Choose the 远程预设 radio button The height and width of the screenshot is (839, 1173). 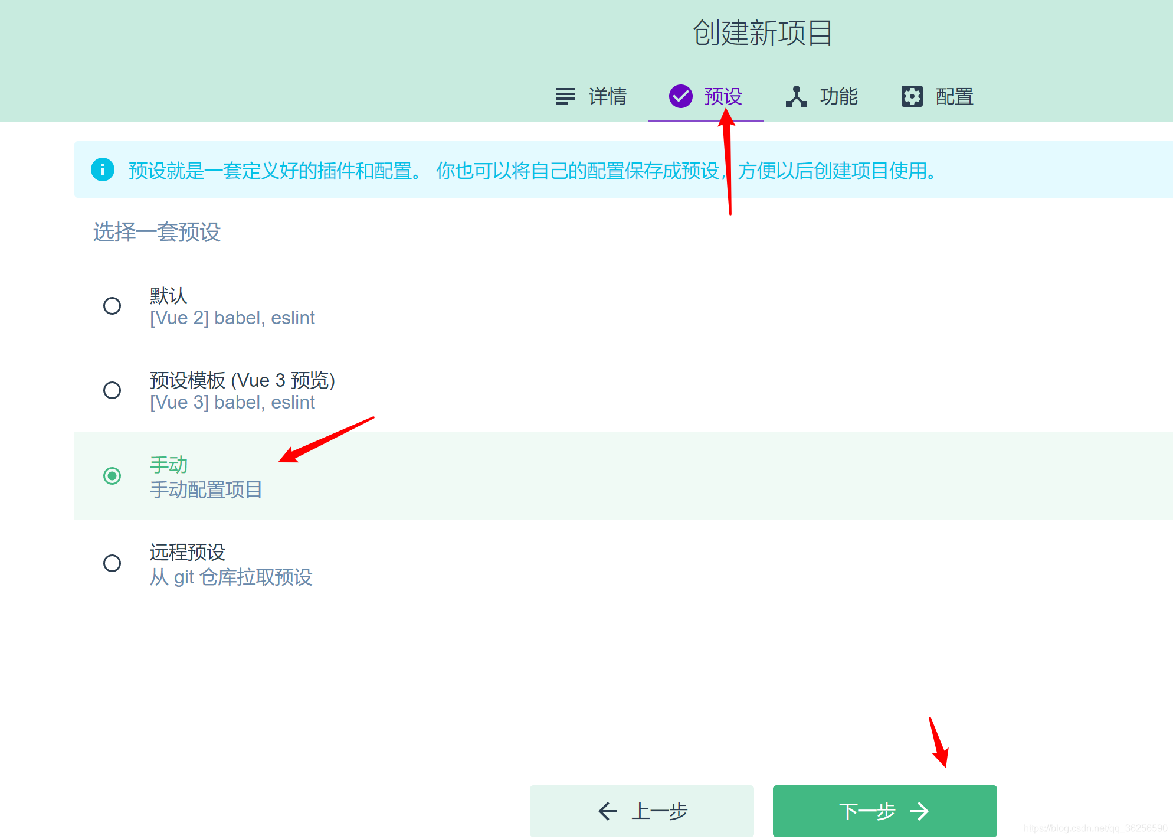pos(112,563)
